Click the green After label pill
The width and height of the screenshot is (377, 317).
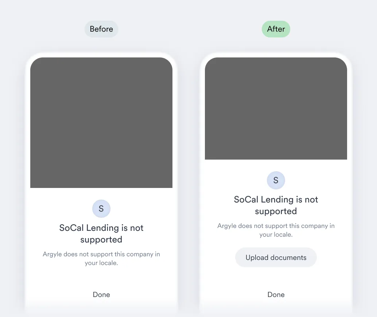point(276,29)
